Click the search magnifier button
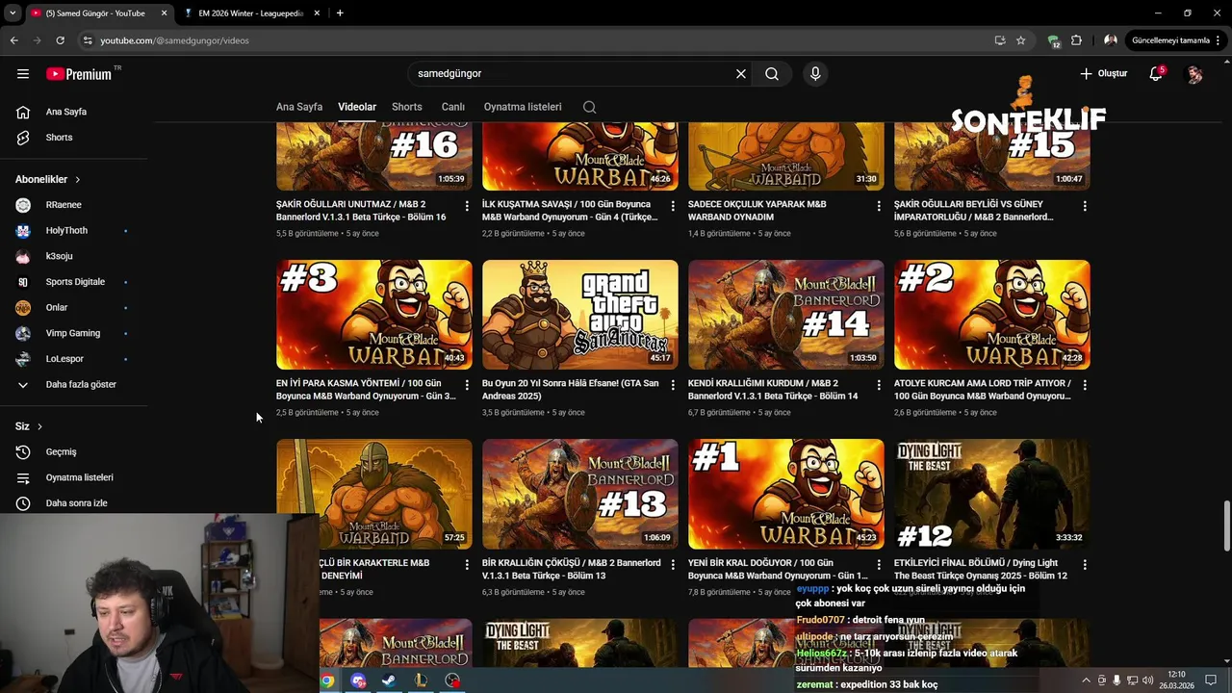The image size is (1232, 693). (x=772, y=73)
